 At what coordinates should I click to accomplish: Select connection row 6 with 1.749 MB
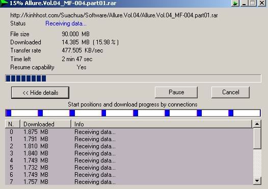pos(129,175)
